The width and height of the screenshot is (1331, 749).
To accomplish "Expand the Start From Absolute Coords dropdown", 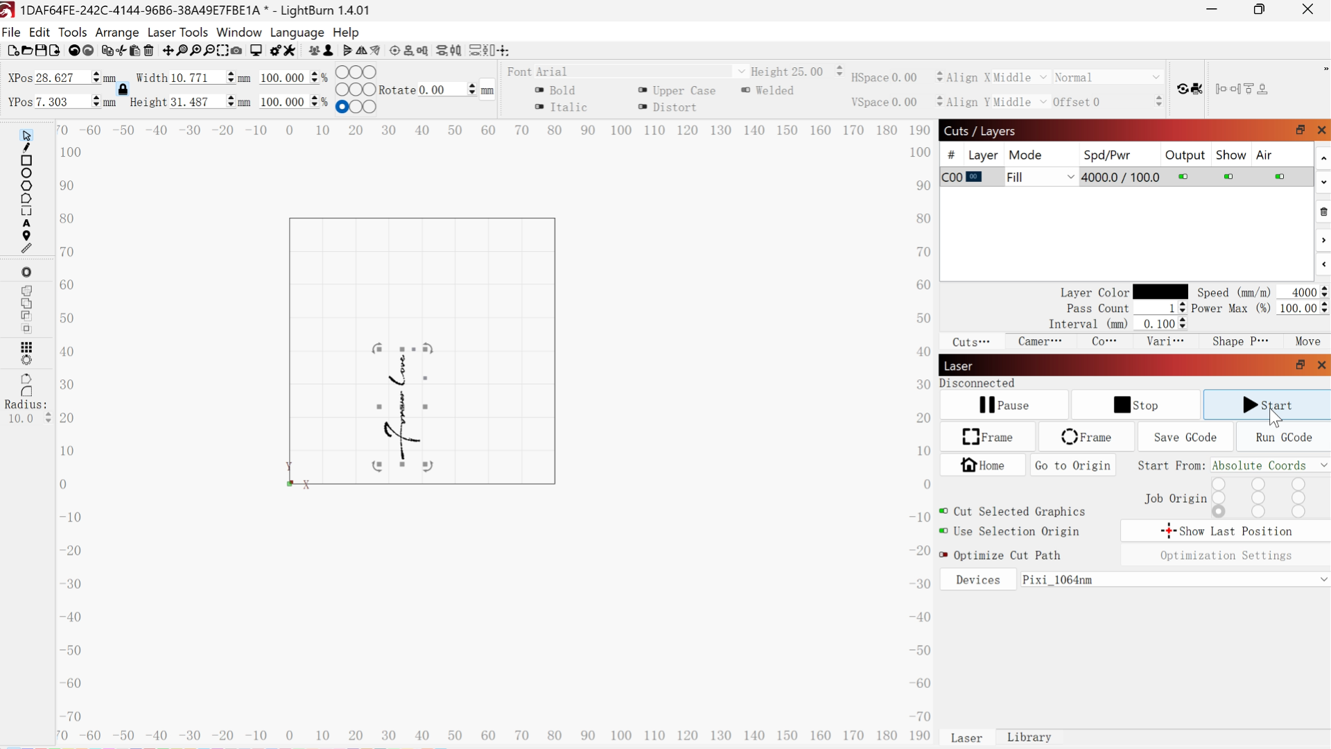I will (1269, 465).
